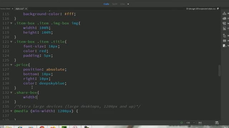Toggle the INS insert mode indicator
The width and height of the screenshot is (229, 128).
[200, 123]
